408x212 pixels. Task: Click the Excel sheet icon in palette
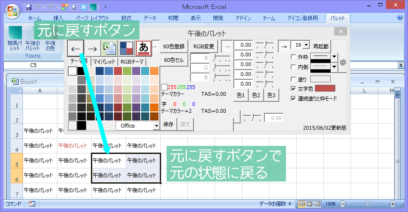coord(109,48)
